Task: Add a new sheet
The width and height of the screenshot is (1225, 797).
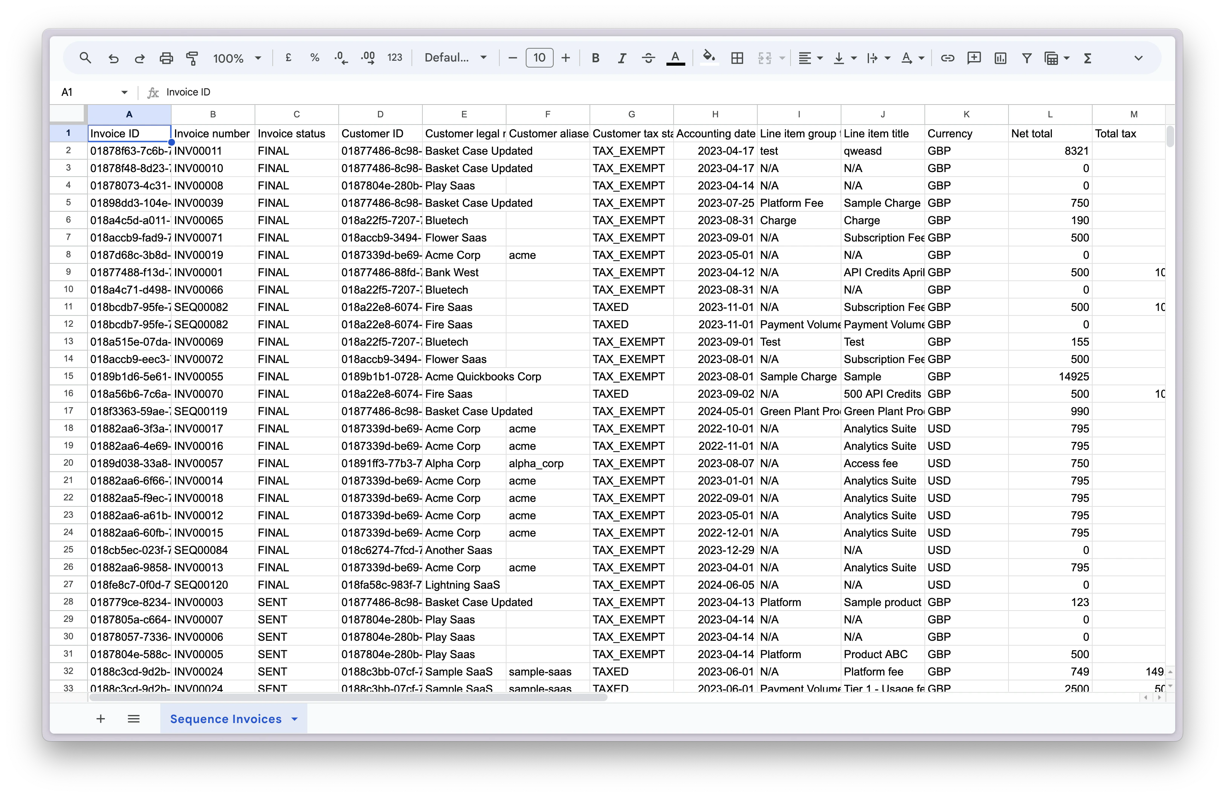Action: (x=101, y=718)
